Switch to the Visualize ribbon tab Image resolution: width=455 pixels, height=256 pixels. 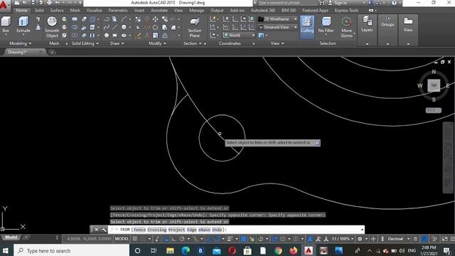point(94,10)
